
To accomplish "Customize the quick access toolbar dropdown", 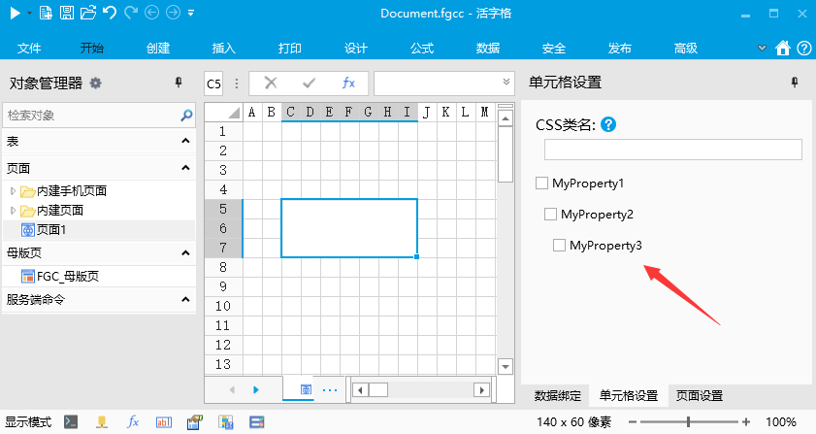I will 191,13.
